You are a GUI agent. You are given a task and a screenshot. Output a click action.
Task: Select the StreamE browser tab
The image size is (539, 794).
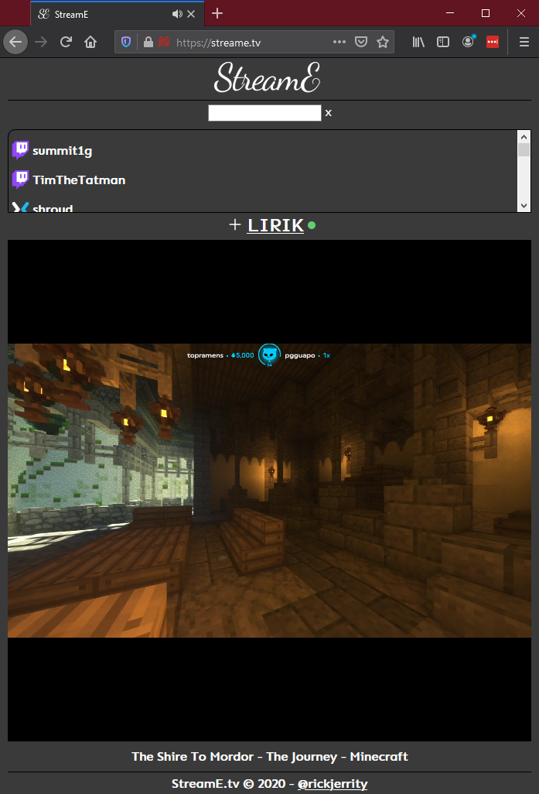coord(118,14)
